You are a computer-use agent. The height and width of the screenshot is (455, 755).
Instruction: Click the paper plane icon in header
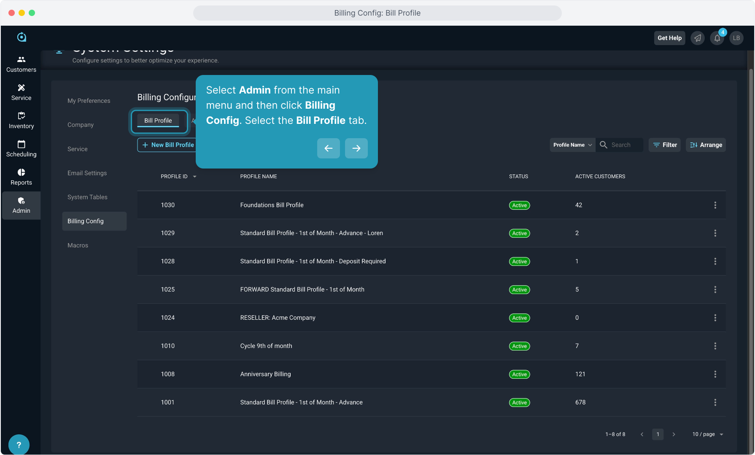click(x=698, y=38)
